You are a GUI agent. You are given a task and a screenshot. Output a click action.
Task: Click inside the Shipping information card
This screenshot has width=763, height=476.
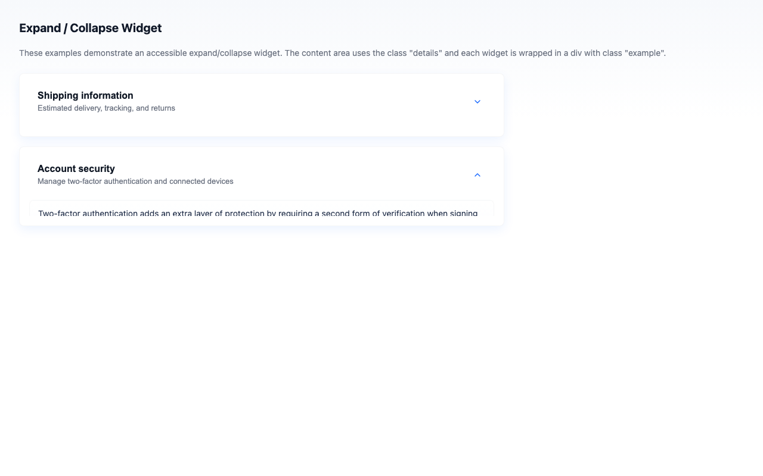point(261,105)
